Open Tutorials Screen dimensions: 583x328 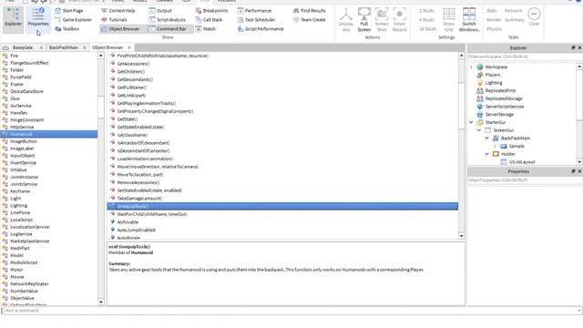(x=114, y=20)
